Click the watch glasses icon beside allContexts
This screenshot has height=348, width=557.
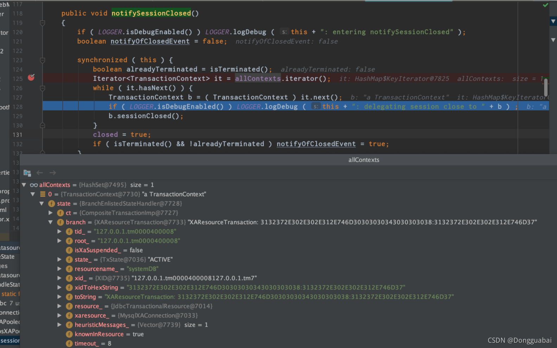34,185
